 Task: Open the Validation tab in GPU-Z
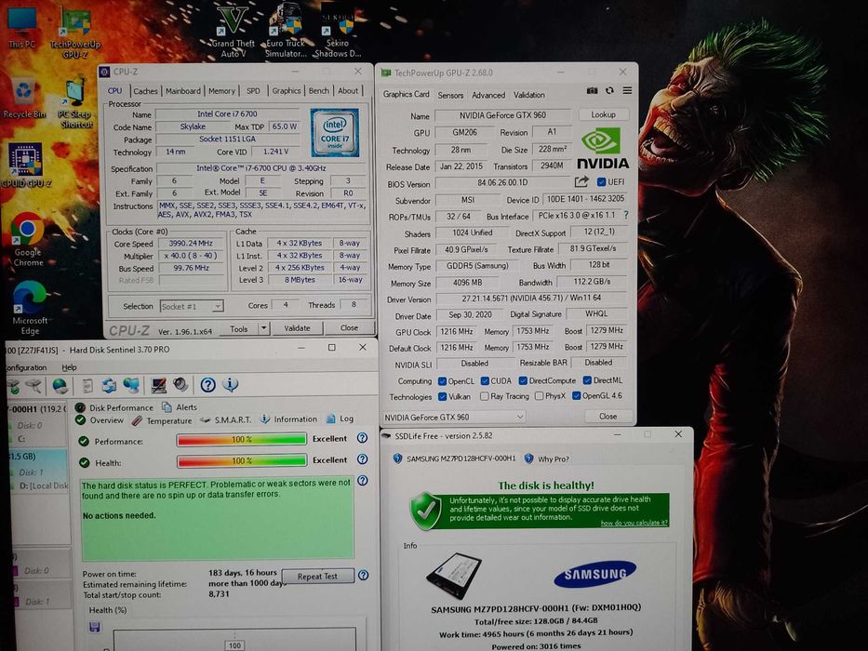point(529,95)
